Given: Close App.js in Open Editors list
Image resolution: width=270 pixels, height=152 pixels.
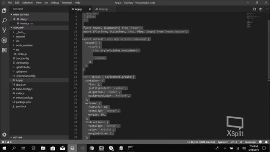Looking at the screenshot, I should coord(14,19).
